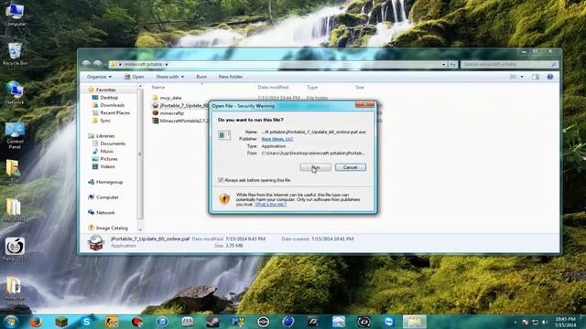
Task: Open Steam from the taskbar
Action: coord(212,322)
